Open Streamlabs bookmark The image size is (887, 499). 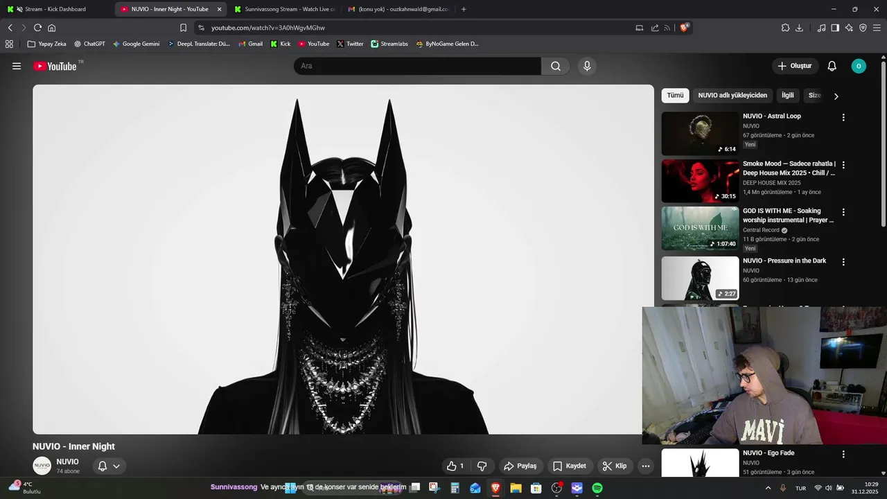pyautogui.click(x=389, y=44)
